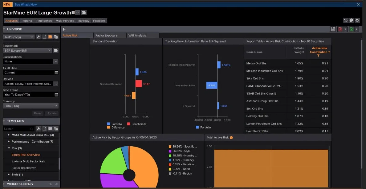Collapse the TEMPLATES section
Image resolution: width=366 pixels, height=189 pixels.
(x=4, y=121)
